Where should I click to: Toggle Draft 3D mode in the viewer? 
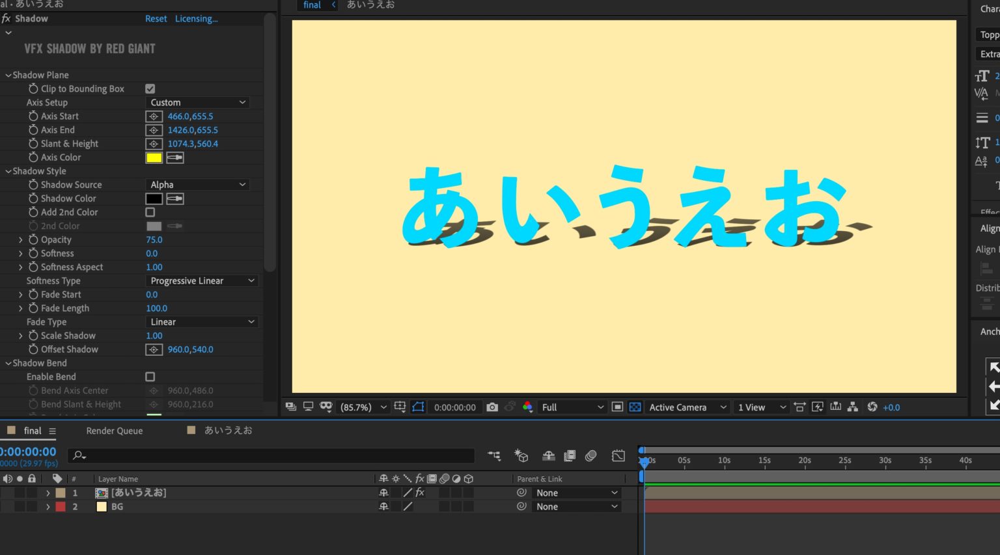521,455
